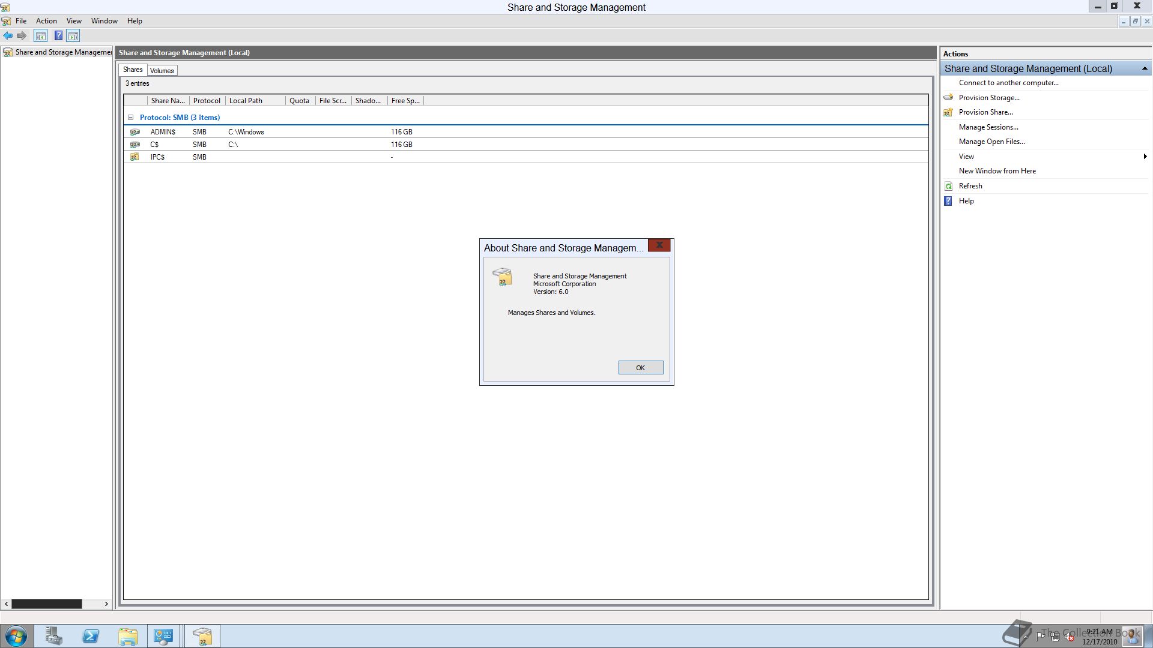Sort by the Share Name column header
This screenshot has height=648, width=1153.
point(168,101)
